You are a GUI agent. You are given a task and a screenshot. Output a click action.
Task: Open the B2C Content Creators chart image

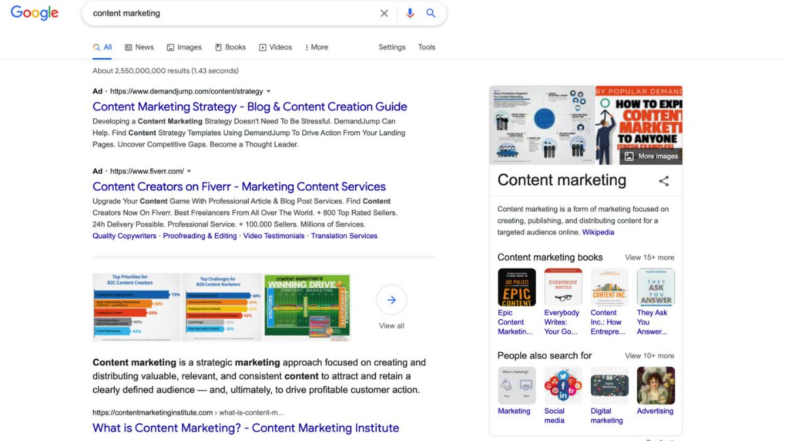click(x=137, y=307)
